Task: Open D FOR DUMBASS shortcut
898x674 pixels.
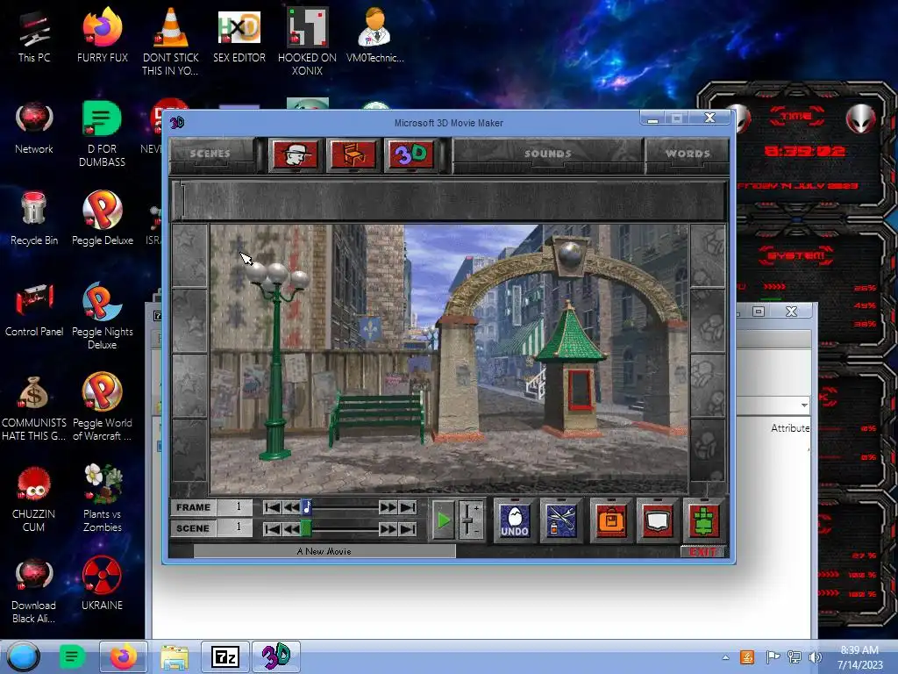Action: point(102,134)
